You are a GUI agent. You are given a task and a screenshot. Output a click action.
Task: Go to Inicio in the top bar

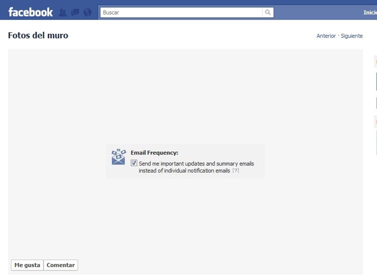[370, 13]
